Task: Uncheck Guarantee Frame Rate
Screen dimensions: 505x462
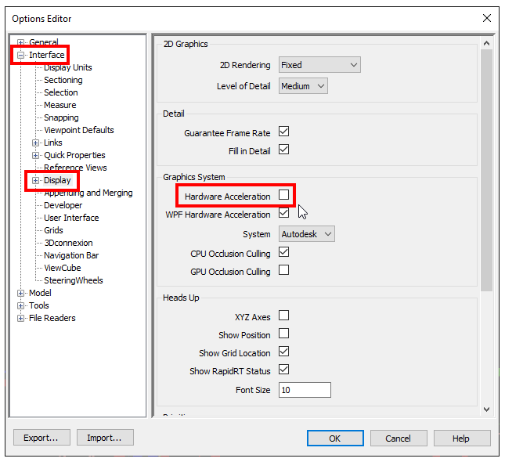Action: [x=283, y=132]
